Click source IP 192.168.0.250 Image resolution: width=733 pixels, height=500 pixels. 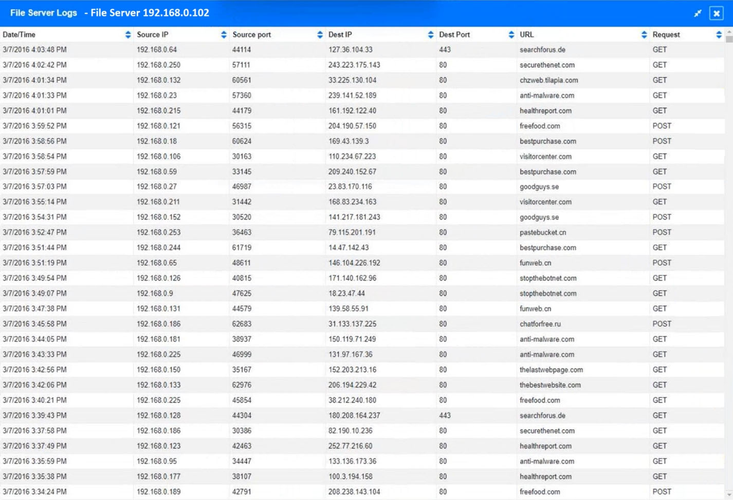click(x=158, y=65)
